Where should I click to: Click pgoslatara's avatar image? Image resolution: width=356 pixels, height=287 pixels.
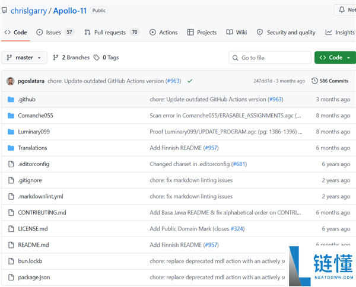tap(11, 81)
